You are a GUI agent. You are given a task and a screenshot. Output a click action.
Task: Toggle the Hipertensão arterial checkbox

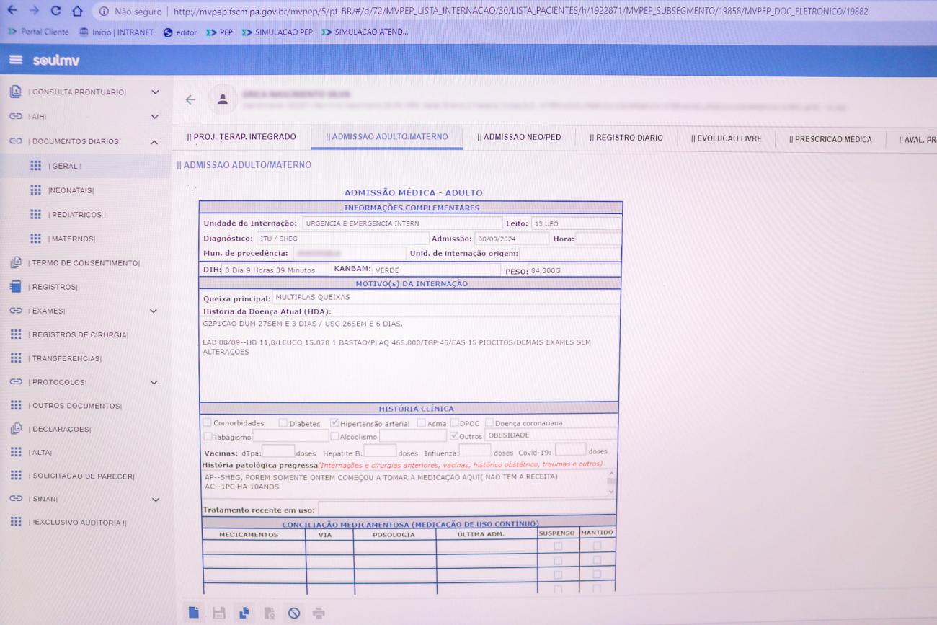click(334, 423)
